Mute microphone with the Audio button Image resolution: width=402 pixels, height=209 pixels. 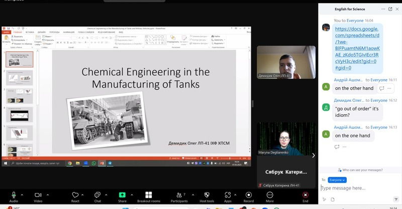[x=14, y=197]
